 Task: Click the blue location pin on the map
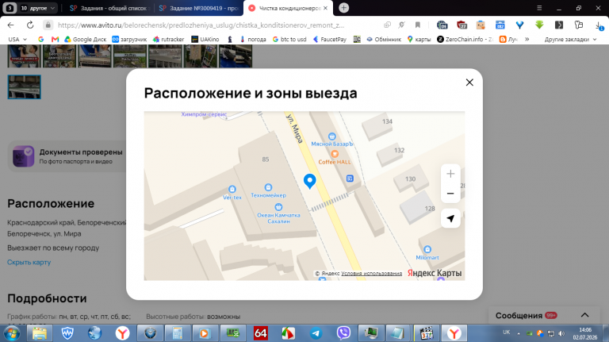309,181
